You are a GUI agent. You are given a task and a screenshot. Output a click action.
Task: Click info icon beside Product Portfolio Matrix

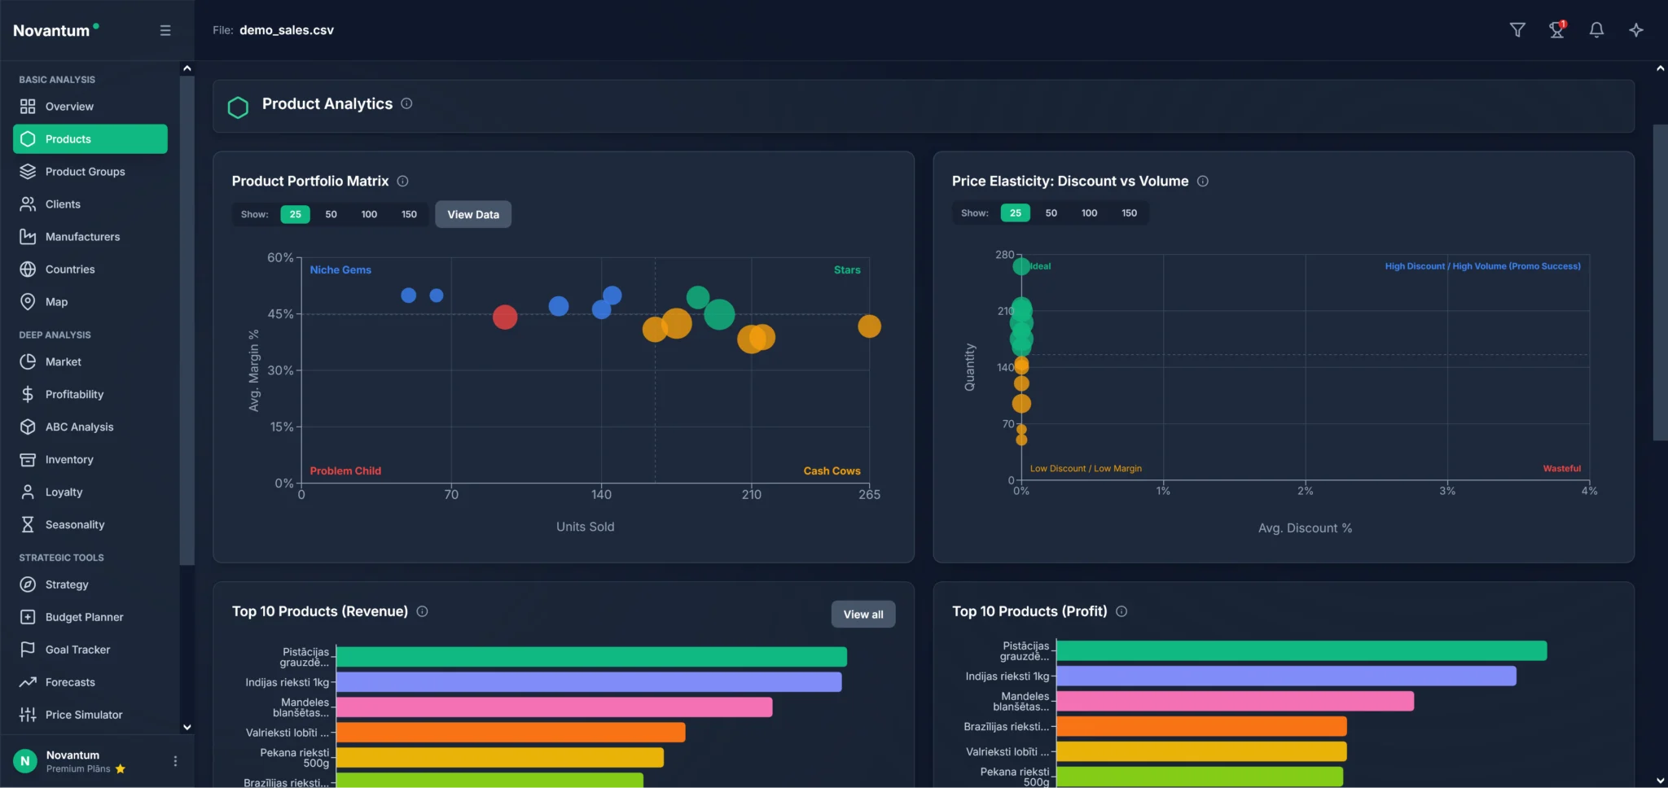pyautogui.click(x=402, y=182)
